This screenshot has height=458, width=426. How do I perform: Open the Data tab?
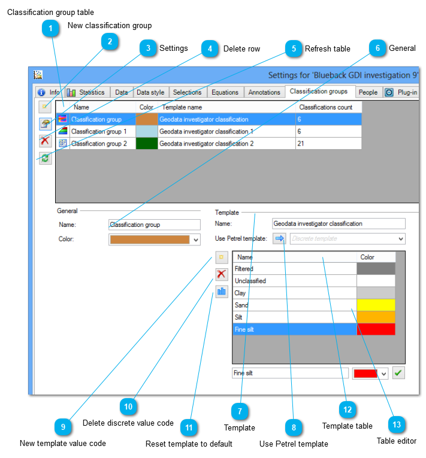(122, 92)
